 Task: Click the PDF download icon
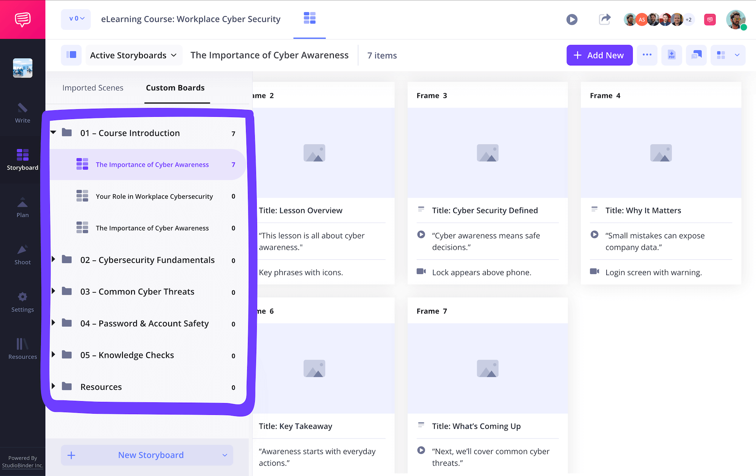pos(671,55)
